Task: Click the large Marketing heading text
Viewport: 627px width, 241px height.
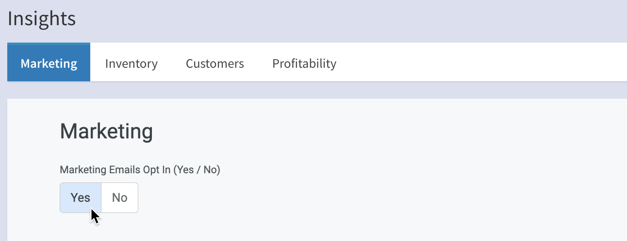Action: [106, 131]
